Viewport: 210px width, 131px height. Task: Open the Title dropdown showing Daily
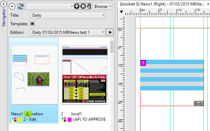pyautogui.click(x=68, y=15)
